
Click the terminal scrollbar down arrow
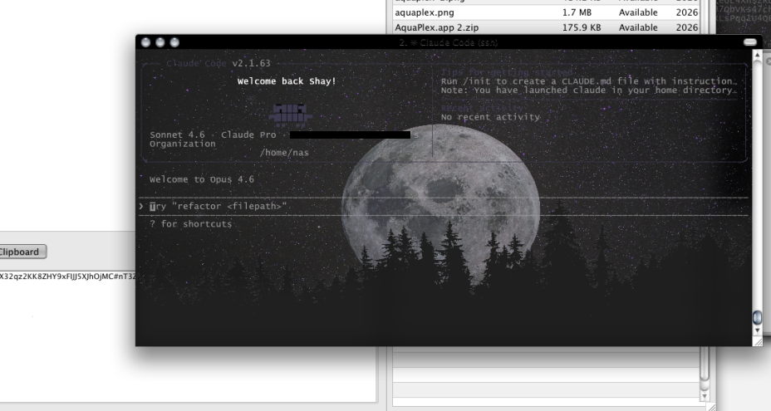(x=757, y=330)
